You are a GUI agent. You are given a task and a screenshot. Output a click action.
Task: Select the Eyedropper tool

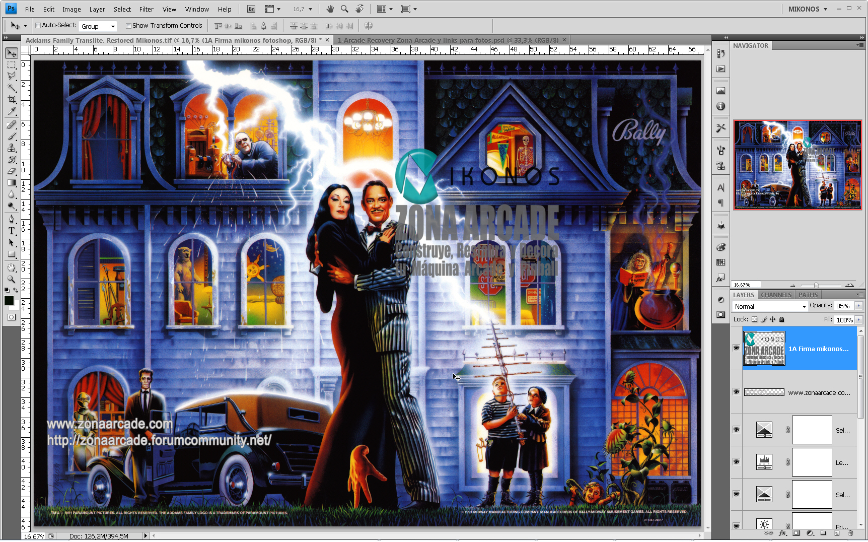coord(12,111)
